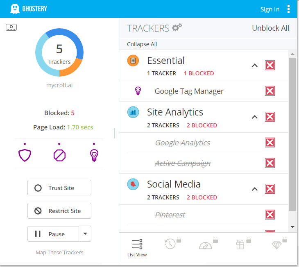Click the Active Campaign tracker name
299x267 pixels.
tap(183, 163)
